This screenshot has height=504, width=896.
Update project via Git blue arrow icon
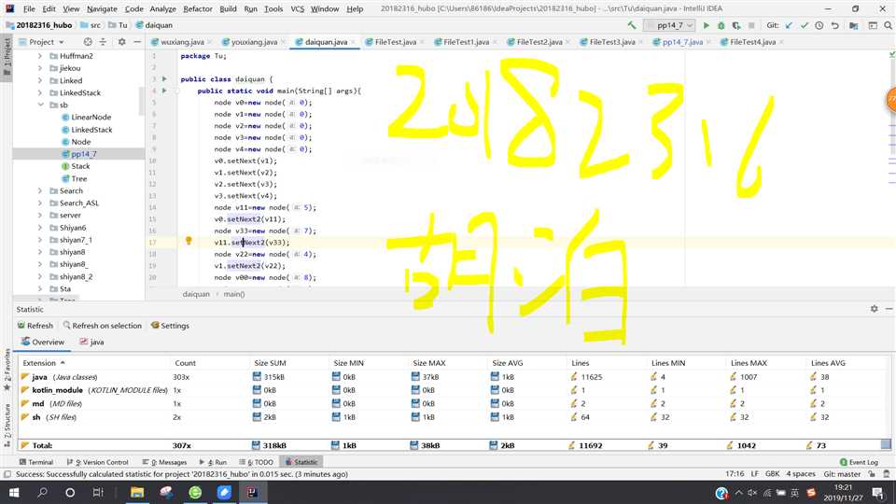point(790,25)
